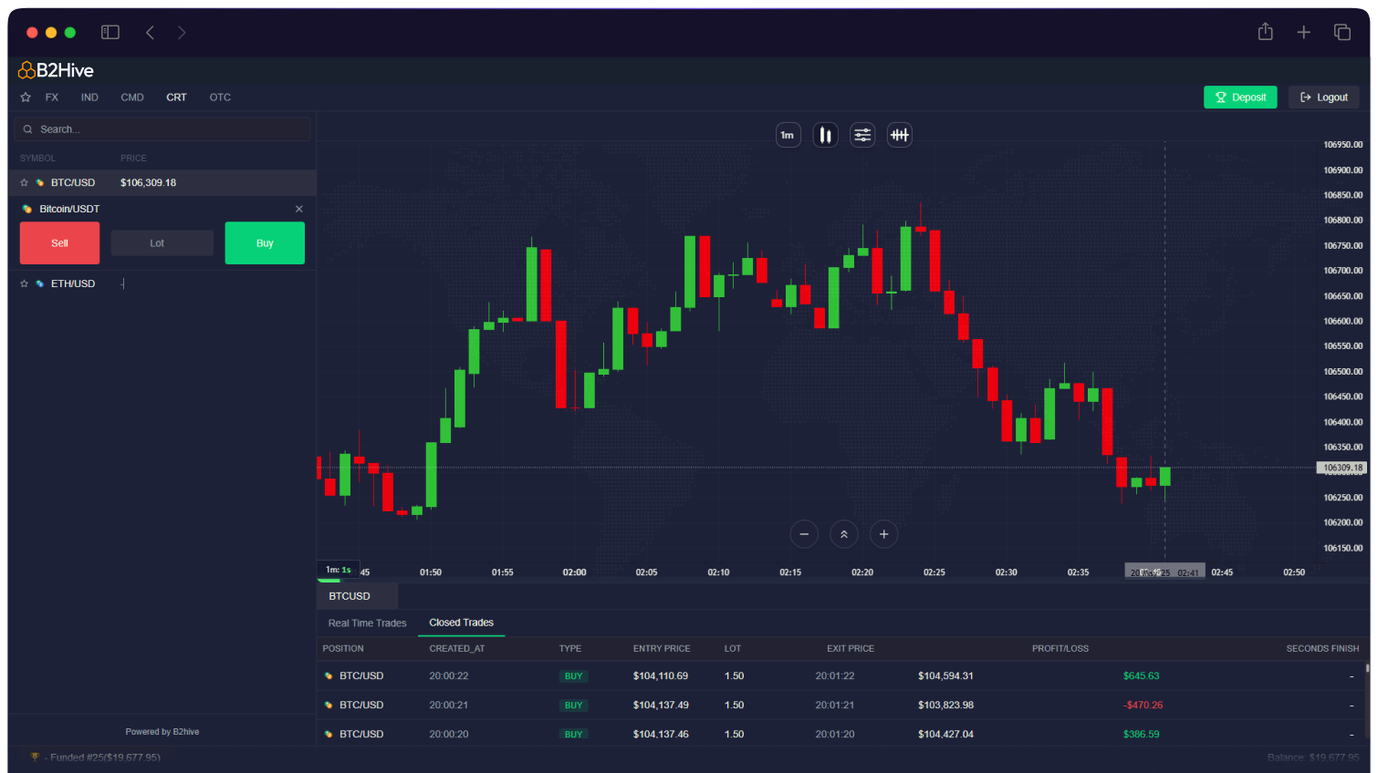Screen dimensions: 1378x773
Task: Switch to the Real Time Trades tab
Action: tap(367, 624)
